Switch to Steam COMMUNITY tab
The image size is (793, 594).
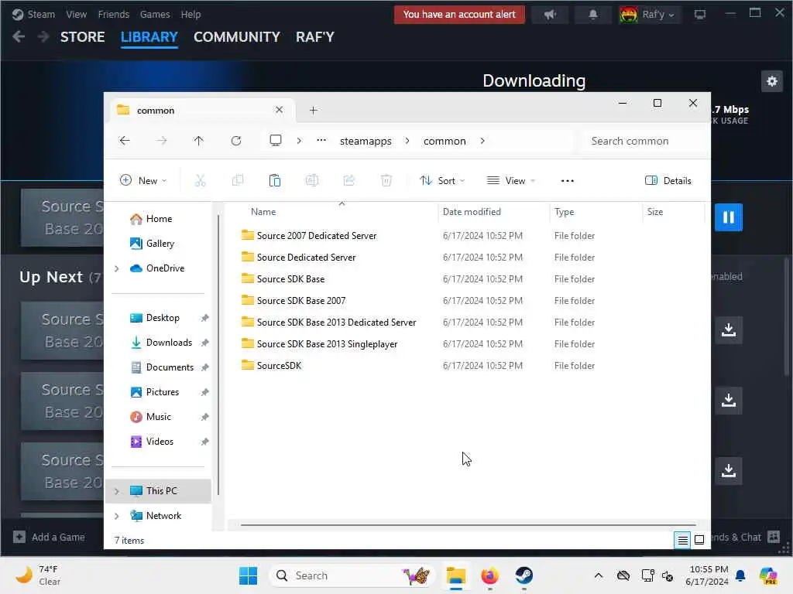237,37
